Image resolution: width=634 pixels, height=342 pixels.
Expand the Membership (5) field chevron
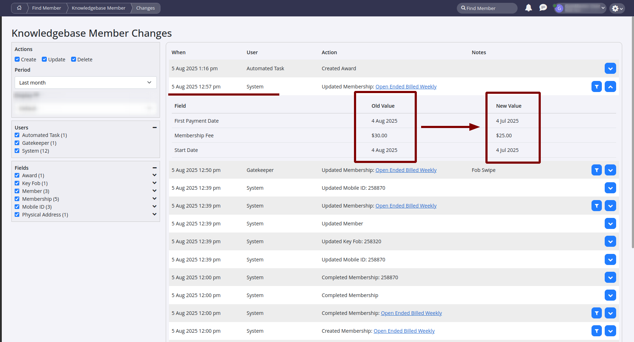coord(154,199)
